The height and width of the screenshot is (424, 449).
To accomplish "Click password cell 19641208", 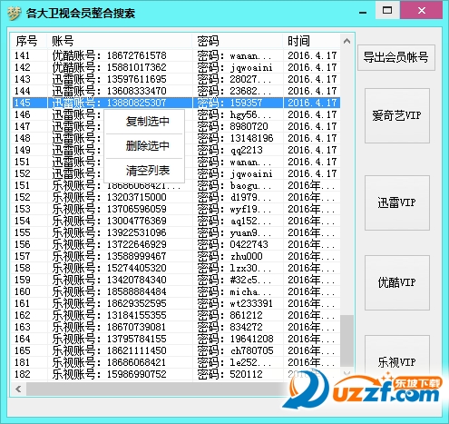I will pyautogui.click(x=238, y=339).
